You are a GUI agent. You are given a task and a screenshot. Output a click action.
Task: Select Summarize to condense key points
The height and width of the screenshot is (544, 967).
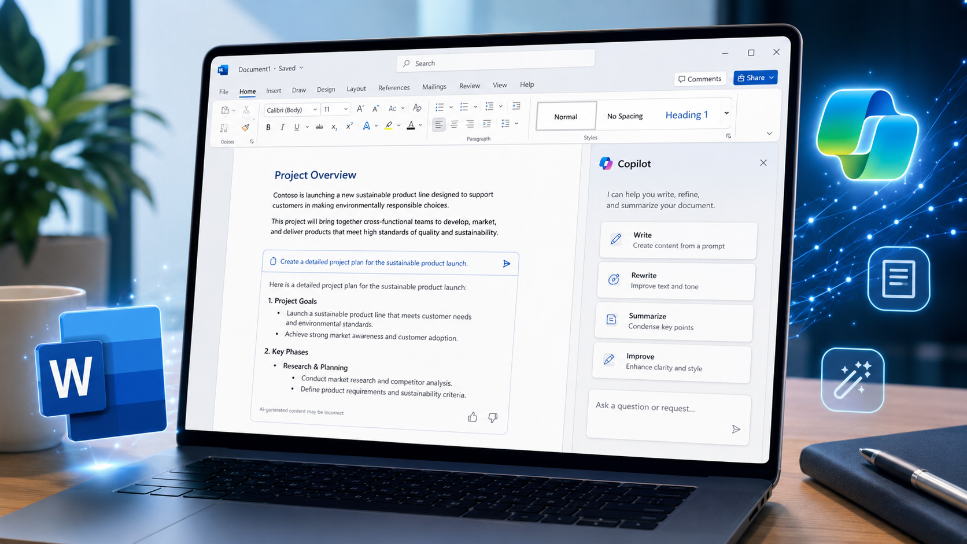[x=674, y=321]
